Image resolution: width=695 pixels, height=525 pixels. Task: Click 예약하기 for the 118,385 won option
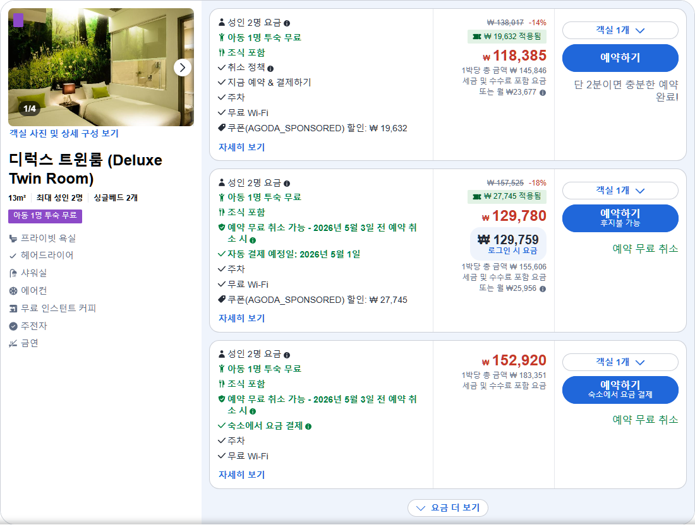(x=620, y=57)
